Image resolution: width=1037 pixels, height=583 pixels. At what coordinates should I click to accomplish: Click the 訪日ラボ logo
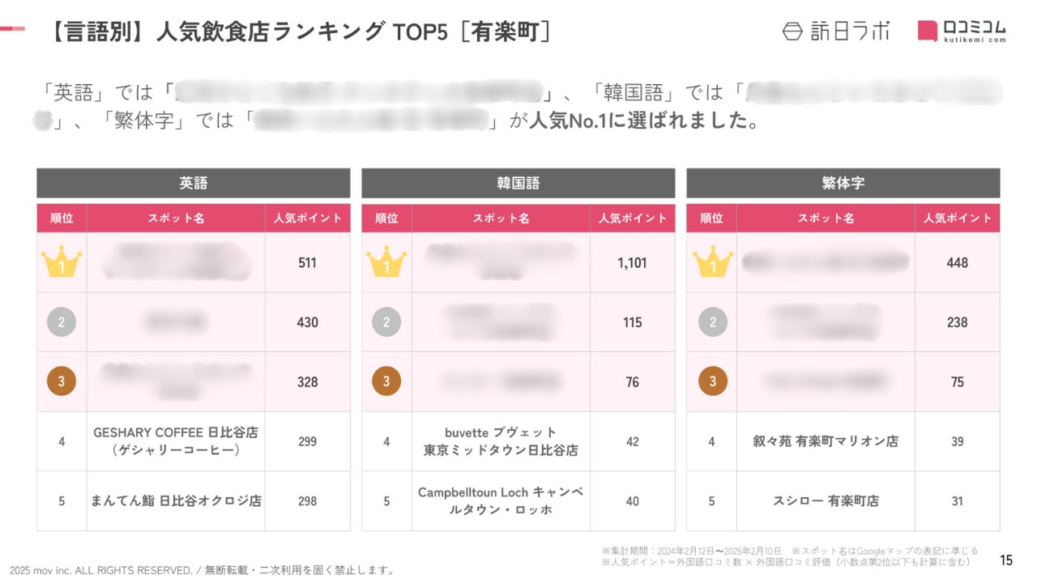coord(836,31)
